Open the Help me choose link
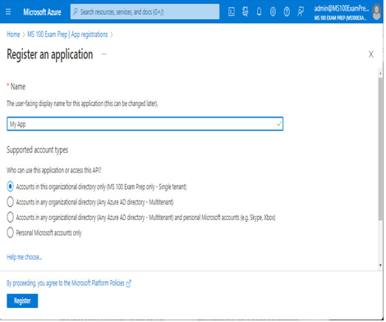 (x=24, y=257)
